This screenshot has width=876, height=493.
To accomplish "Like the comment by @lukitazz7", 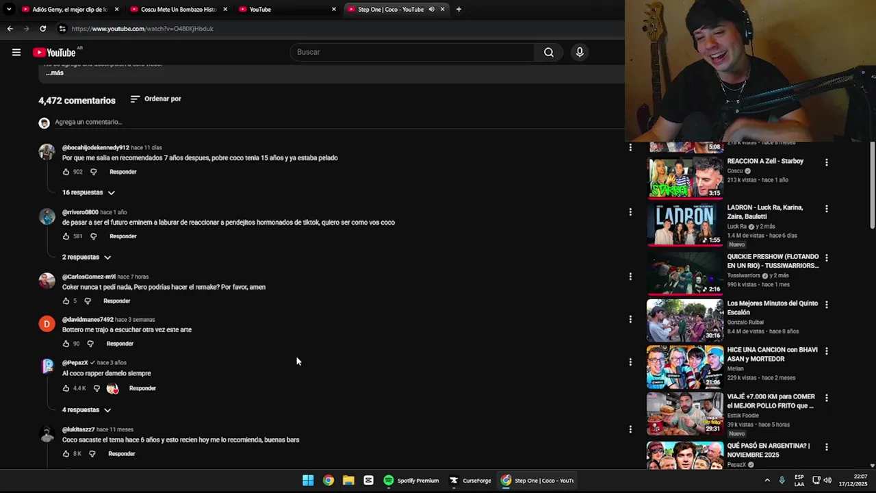I will pyautogui.click(x=66, y=454).
